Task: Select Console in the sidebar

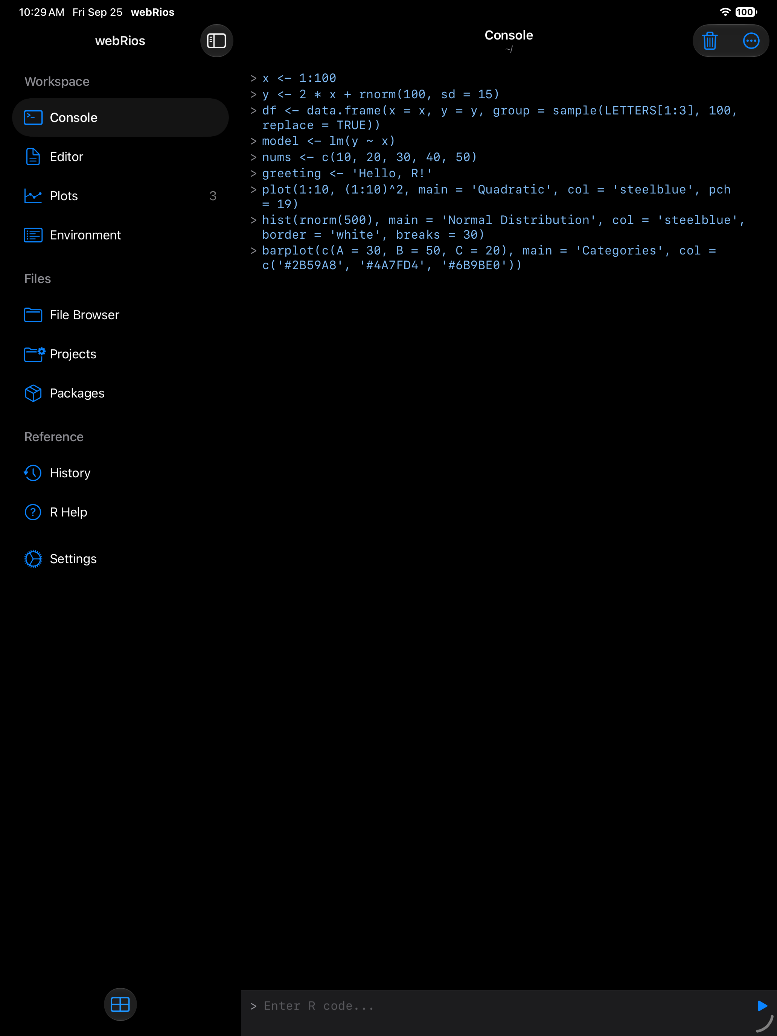Action: coord(120,117)
